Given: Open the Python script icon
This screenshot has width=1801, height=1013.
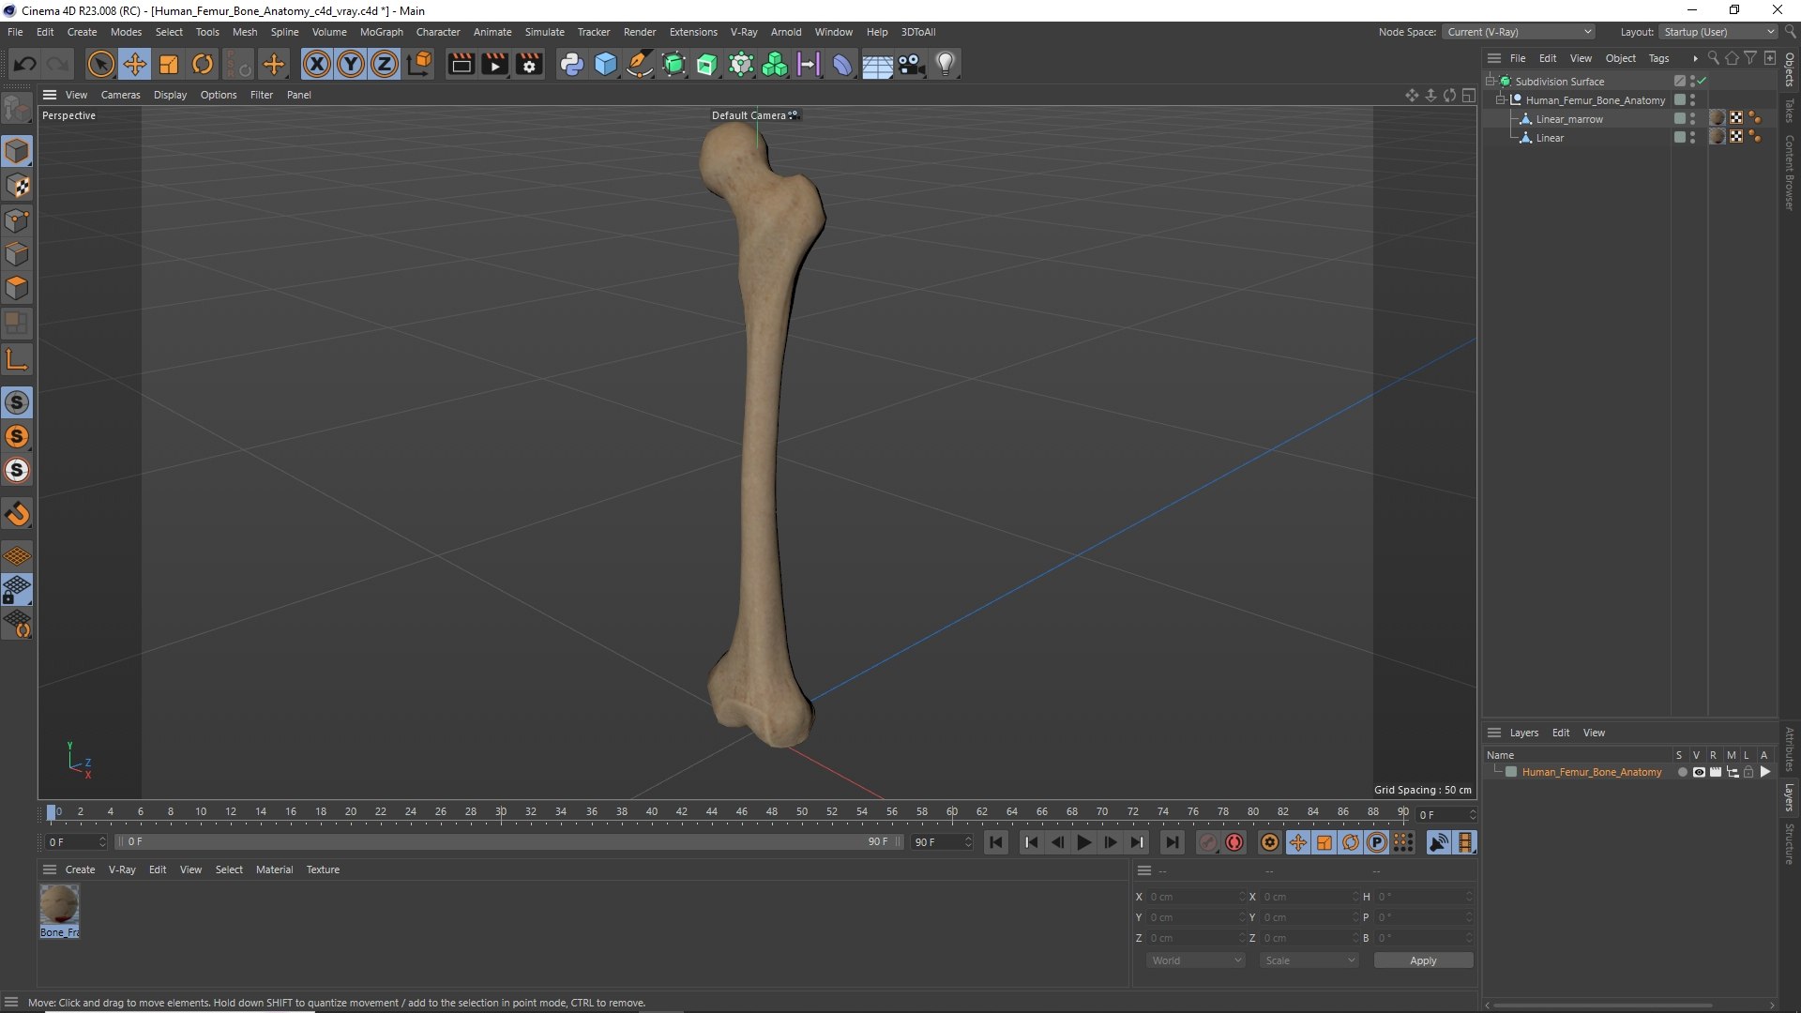Looking at the screenshot, I should coord(571,64).
